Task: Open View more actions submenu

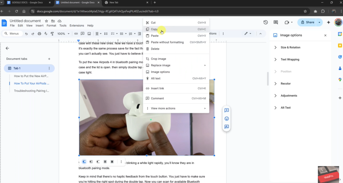Action: [x=176, y=108]
